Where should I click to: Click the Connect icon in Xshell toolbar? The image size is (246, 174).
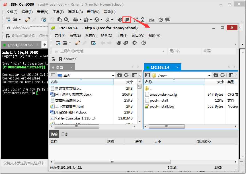point(28,20)
